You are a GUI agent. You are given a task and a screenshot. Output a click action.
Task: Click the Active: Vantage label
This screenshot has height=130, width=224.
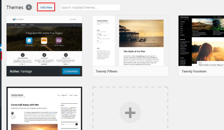click(21, 71)
